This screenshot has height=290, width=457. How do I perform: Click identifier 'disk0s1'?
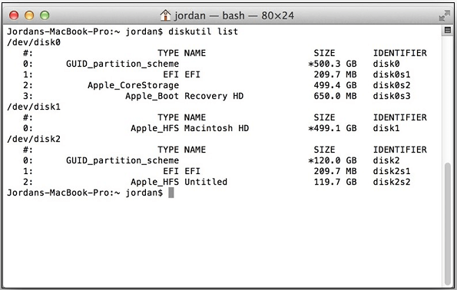(x=392, y=74)
